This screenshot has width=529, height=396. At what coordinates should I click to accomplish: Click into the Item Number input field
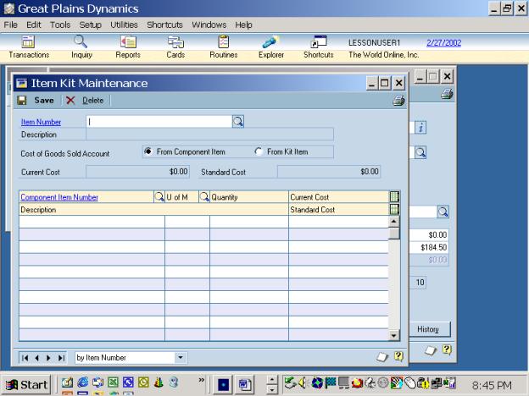pos(159,122)
